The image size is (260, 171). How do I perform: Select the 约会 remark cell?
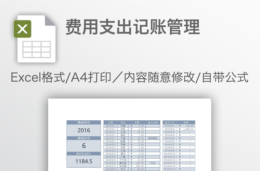coord(153,163)
